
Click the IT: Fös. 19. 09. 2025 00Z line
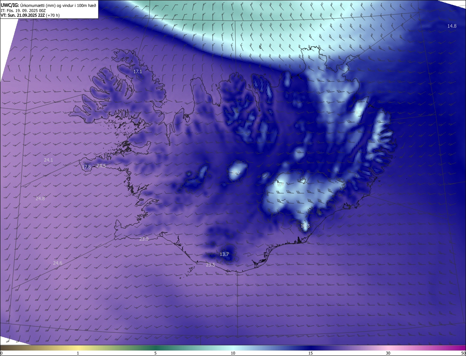23,11
